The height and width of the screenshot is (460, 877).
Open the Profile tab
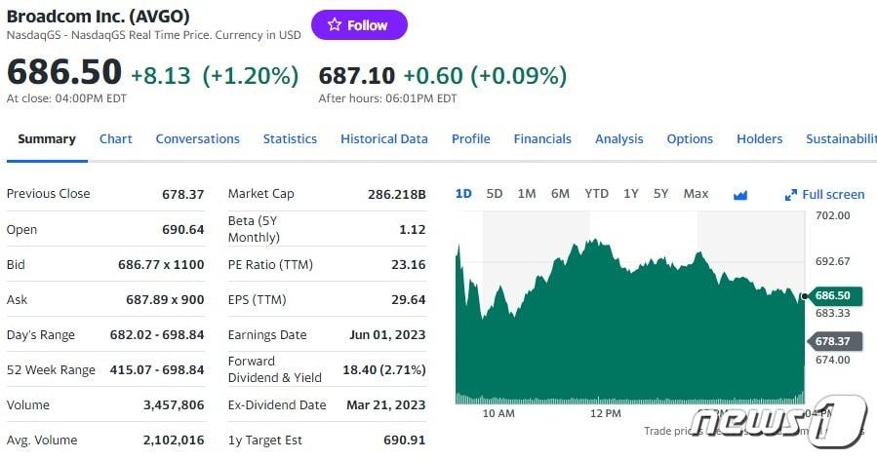[x=471, y=138]
